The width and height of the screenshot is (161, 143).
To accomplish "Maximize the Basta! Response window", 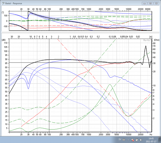I will (150, 3).
